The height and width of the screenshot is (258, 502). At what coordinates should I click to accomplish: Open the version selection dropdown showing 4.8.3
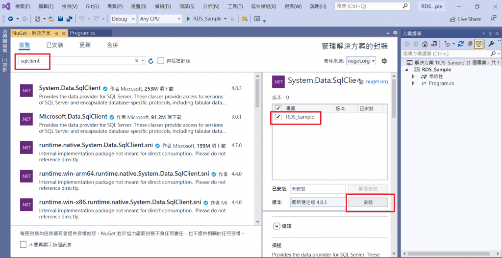click(318, 203)
